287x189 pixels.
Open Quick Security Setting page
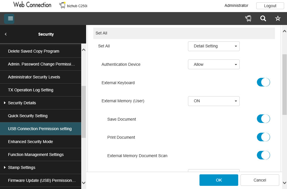coord(28,116)
